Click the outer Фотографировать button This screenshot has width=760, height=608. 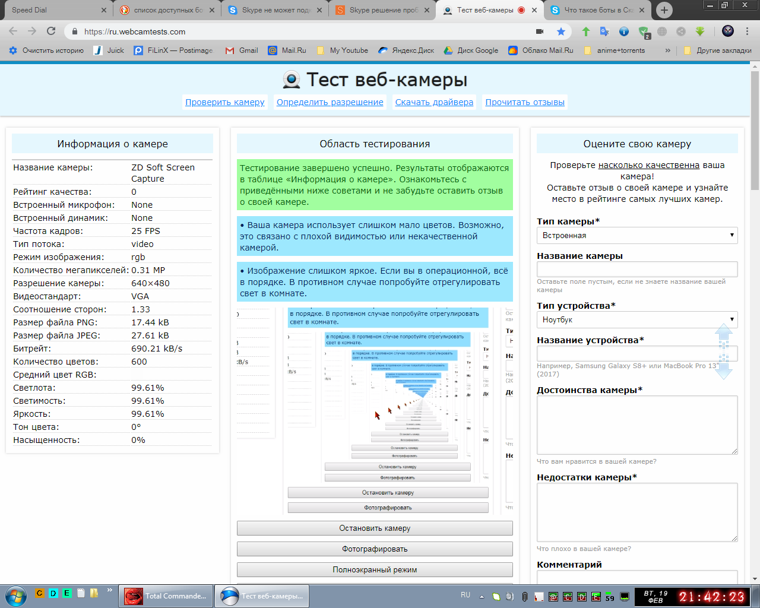[375, 549]
